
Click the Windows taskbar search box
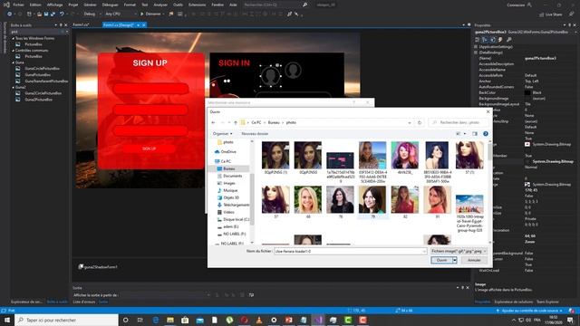click(66, 320)
